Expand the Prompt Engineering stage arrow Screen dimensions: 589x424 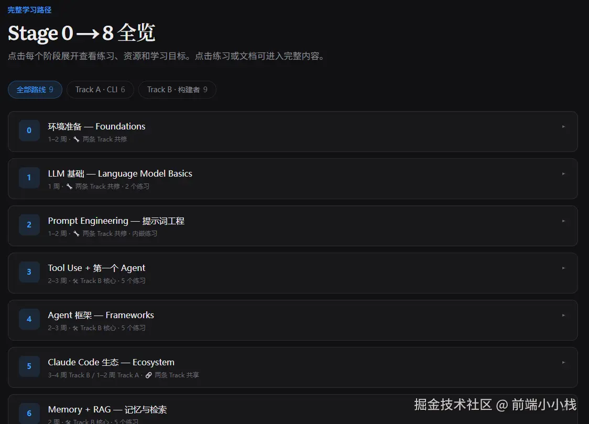[x=563, y=221]
